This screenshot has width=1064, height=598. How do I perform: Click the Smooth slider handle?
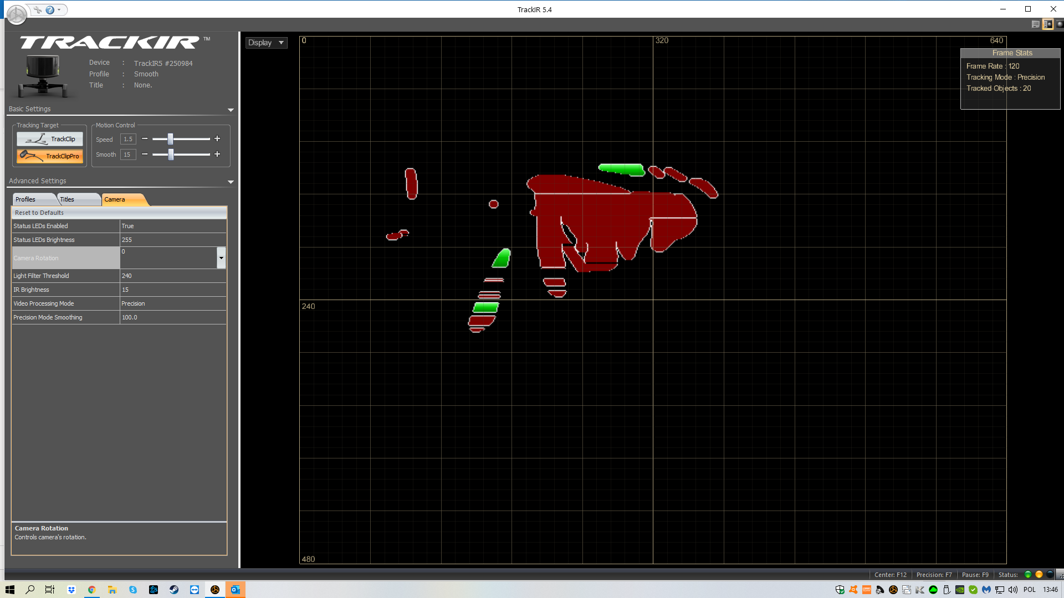pos(171,154)
